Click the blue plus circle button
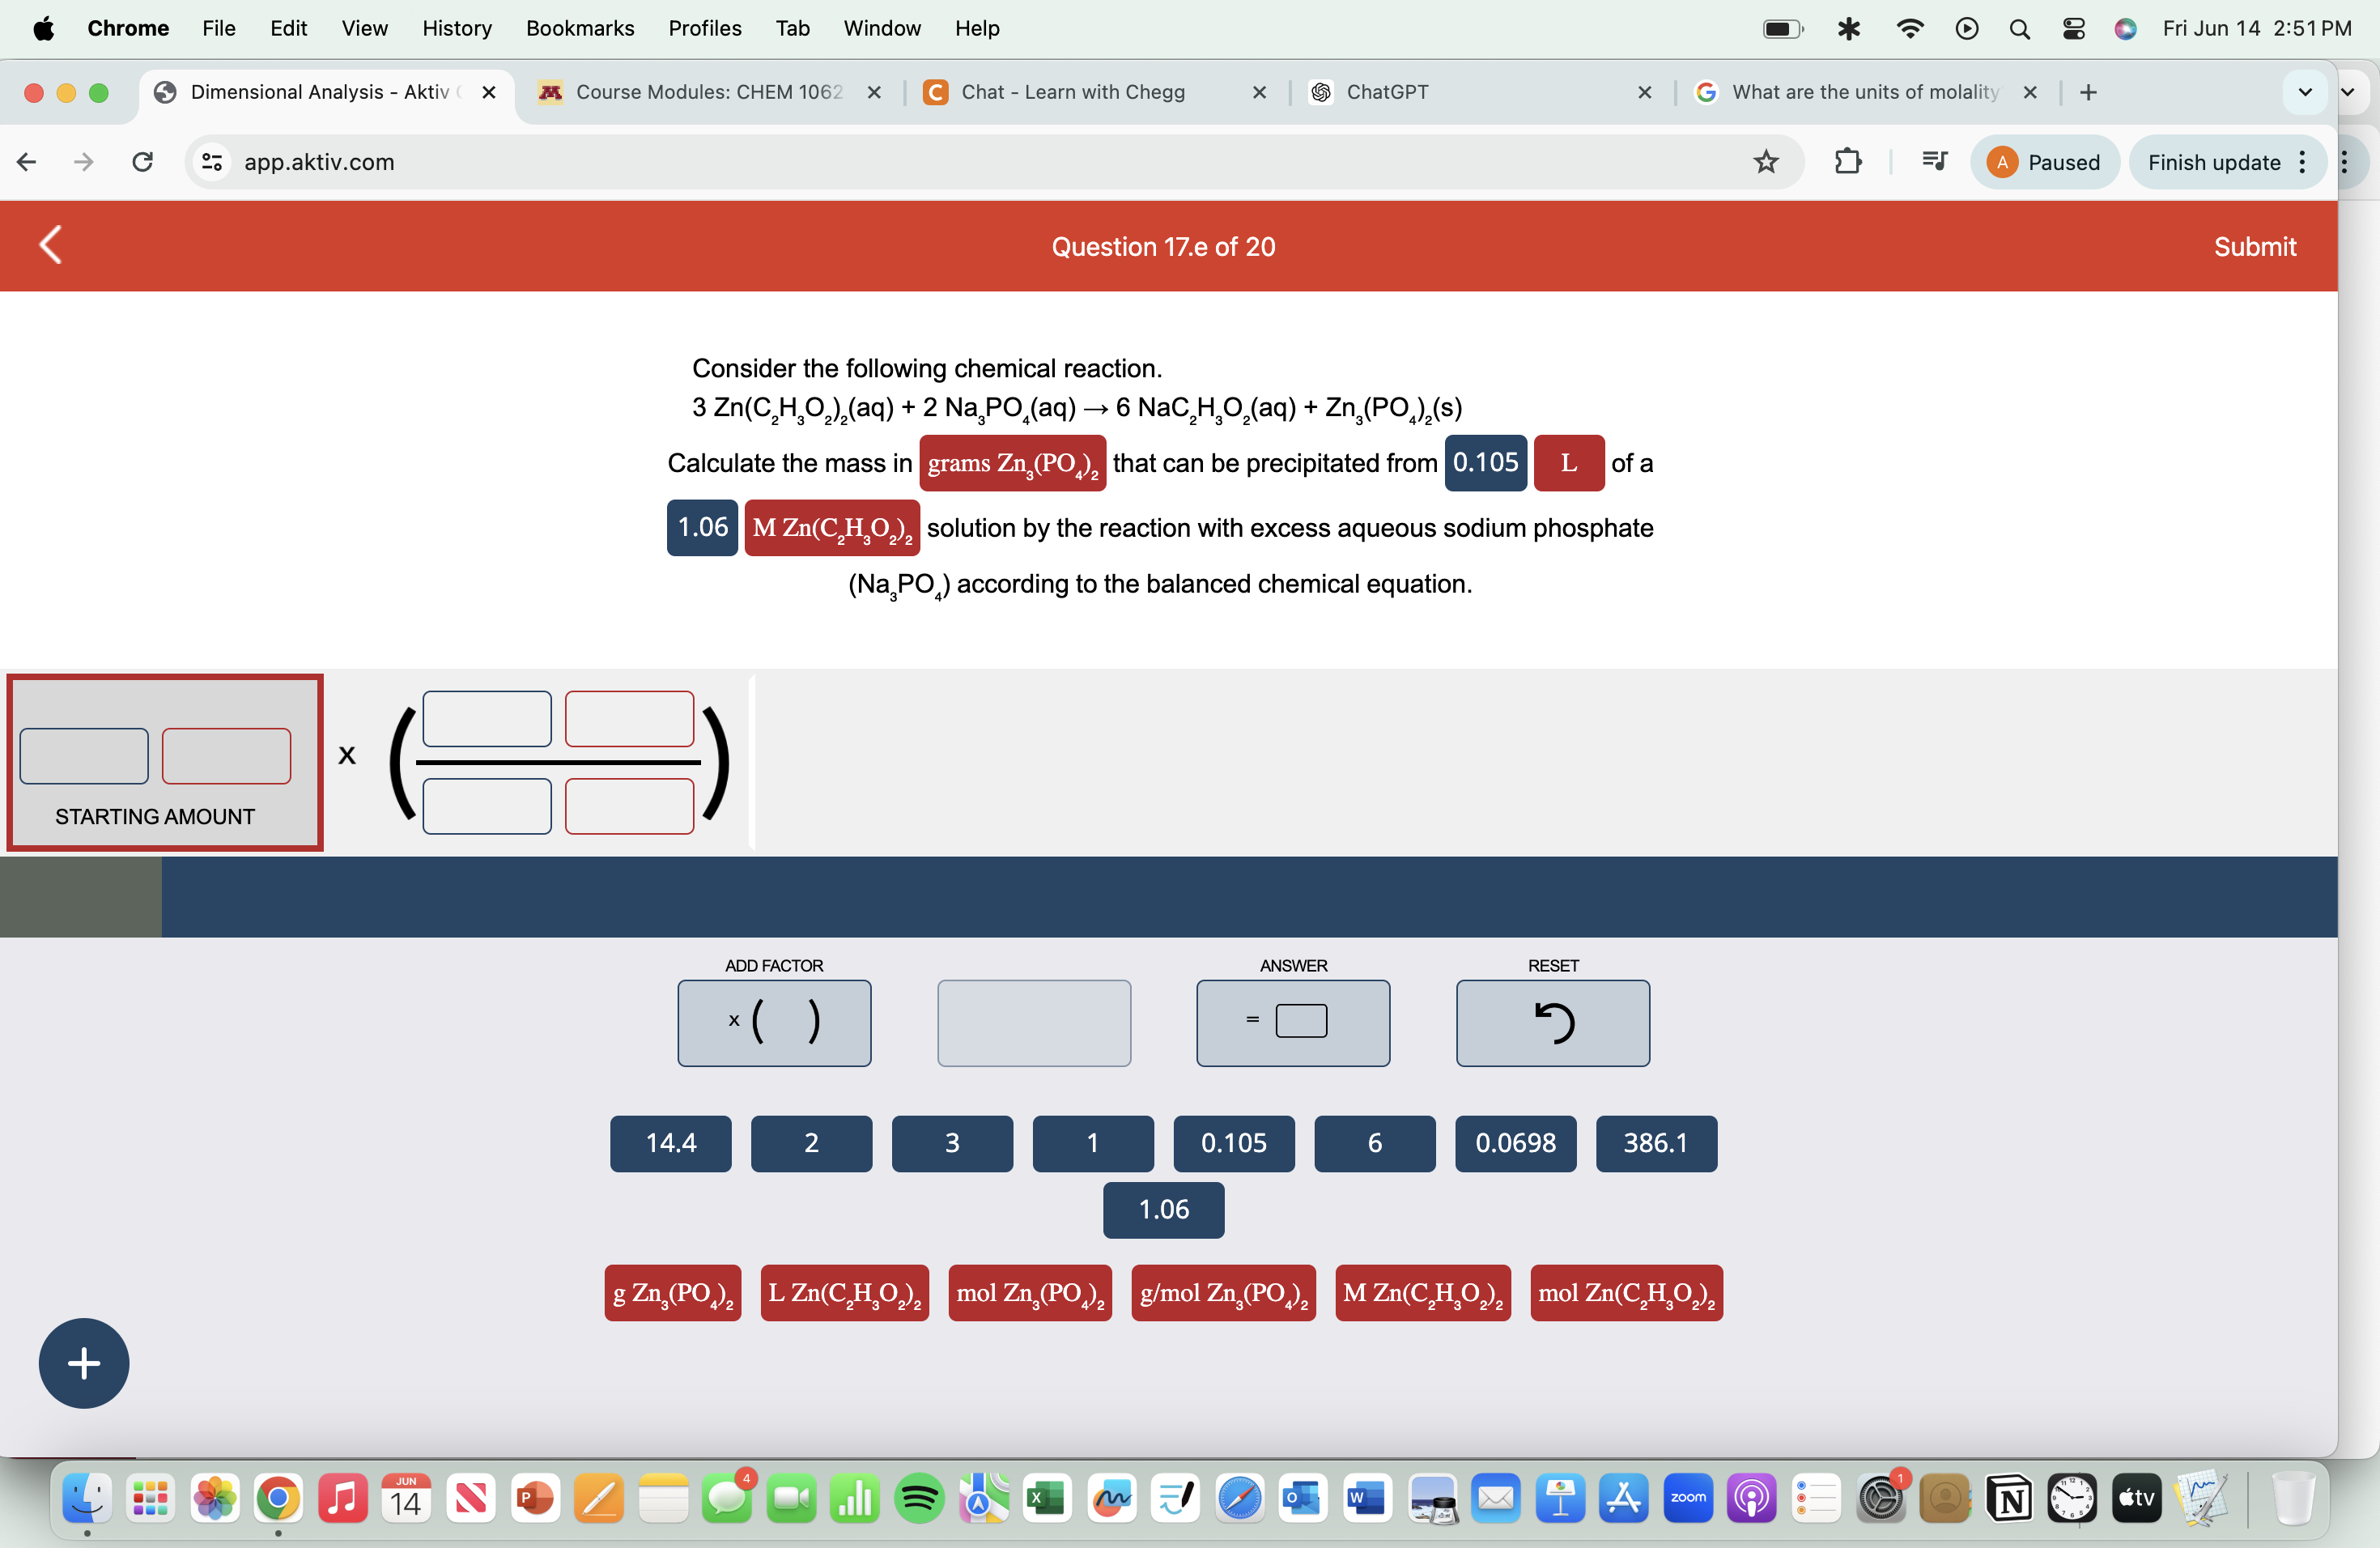Screen dimensions: 2380x1548 [x=84, y=1363]
